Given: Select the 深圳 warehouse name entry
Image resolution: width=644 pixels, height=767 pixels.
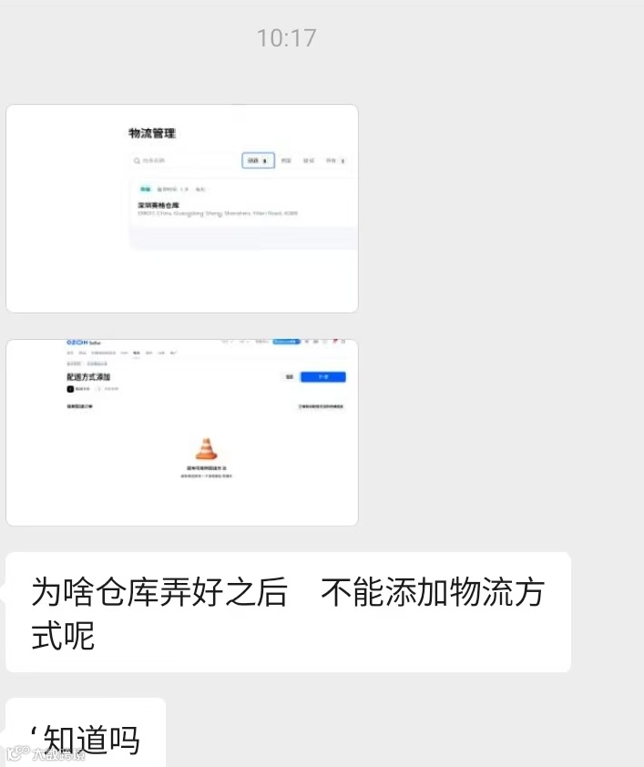Looking at the screenshot, I should pos(158,205).
